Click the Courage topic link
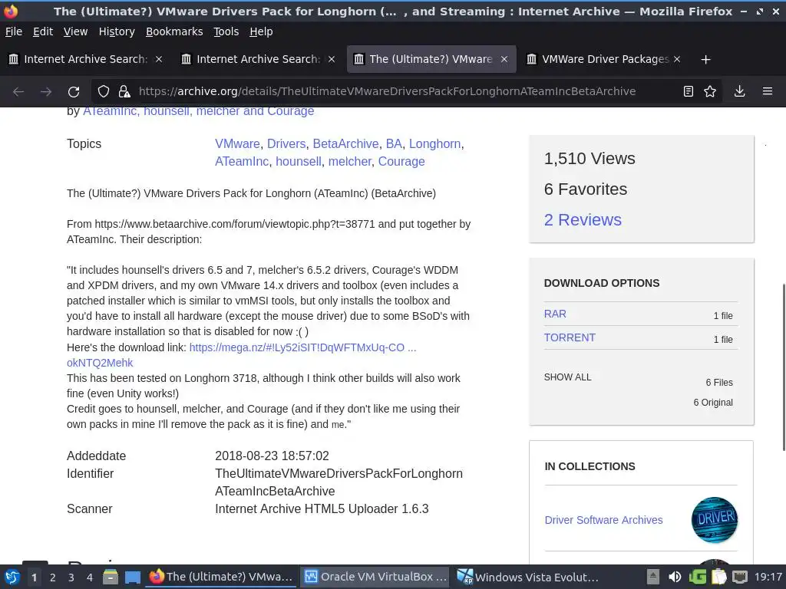 401,161
